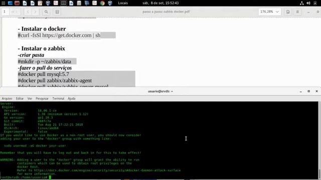This screenshot has width=321, height=180.
Task: Open the Pesquisar menu in the terminal
Action: (42, 98)
